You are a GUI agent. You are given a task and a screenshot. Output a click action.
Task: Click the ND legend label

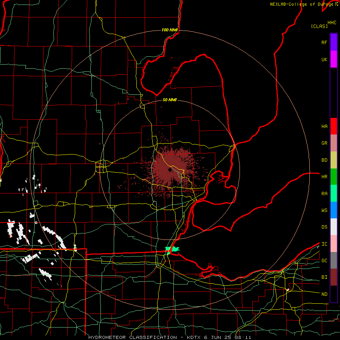(x=325, y=294)
